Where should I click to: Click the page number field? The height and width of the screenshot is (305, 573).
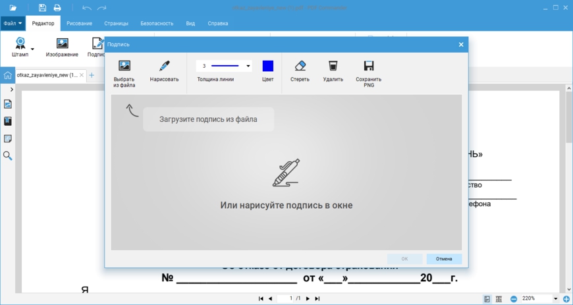[285, 298]
